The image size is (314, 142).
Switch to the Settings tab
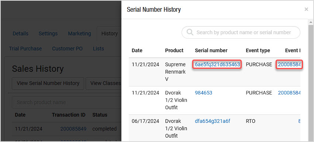[x=48, y=33]
